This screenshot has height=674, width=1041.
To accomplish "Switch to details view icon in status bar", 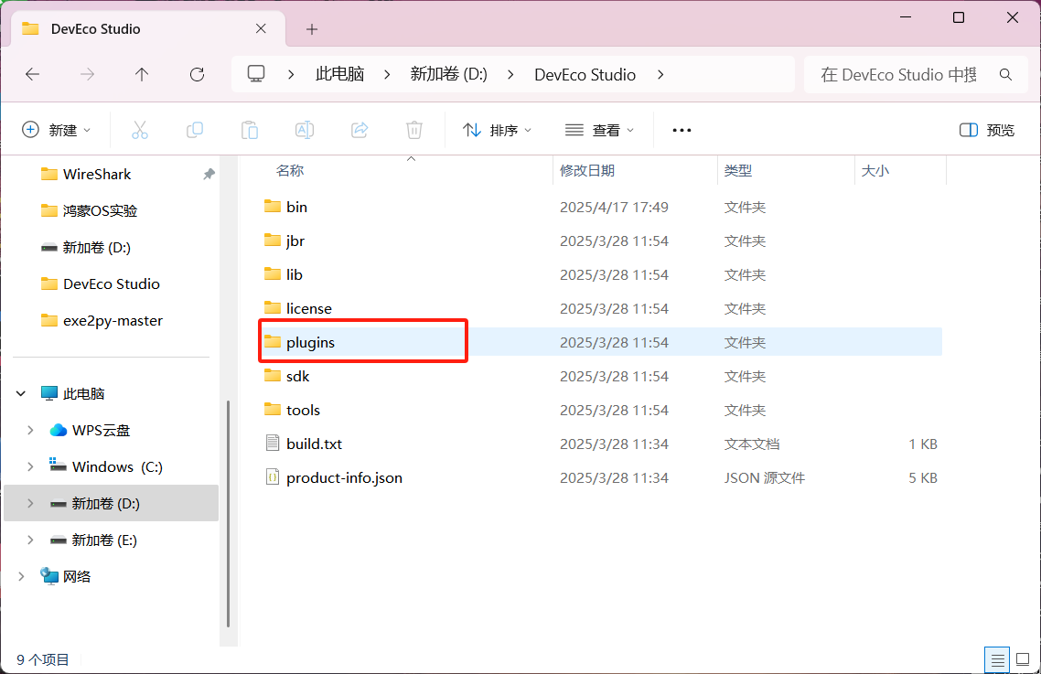I will [997, 660].
